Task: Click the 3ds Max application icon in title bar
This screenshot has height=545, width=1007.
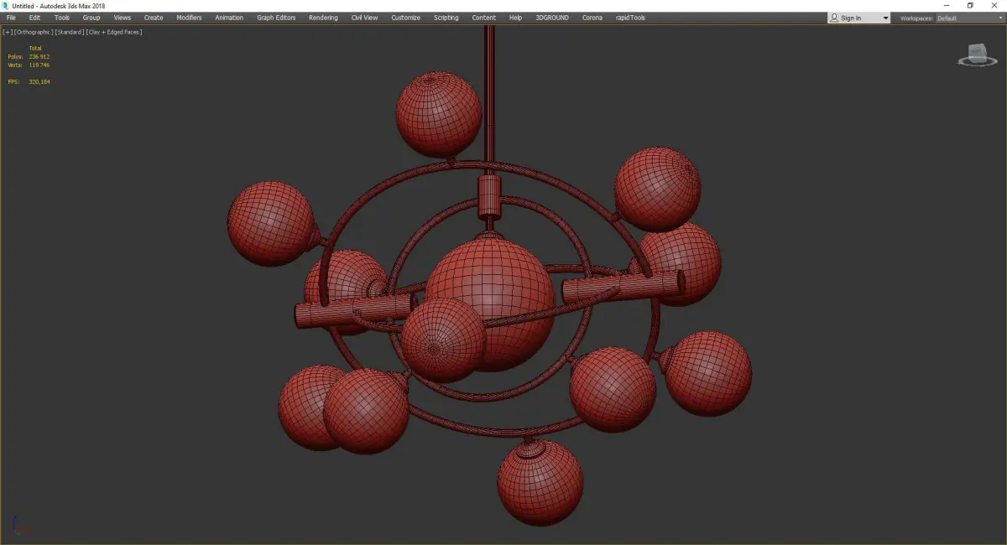Action: pos(5,5)
